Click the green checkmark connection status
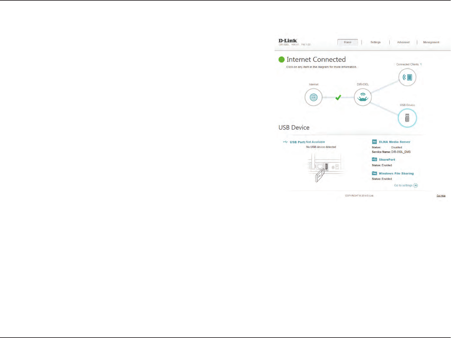Screen dimensions: 451x338 coord(338,98)
